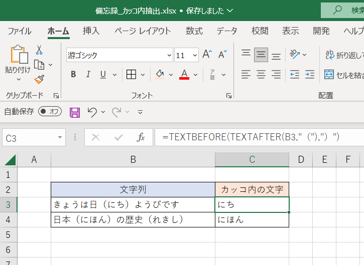
Task: Align cell text right
Action: coord(276,75)
